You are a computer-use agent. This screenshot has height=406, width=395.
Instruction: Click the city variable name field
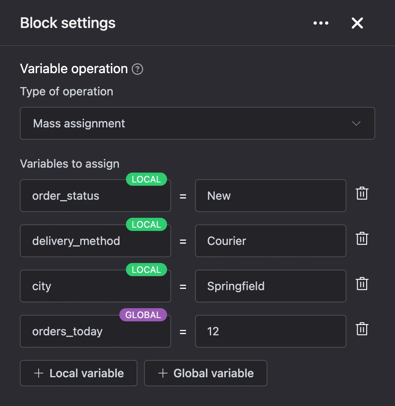pyautogui.click(x=95, y=286)
